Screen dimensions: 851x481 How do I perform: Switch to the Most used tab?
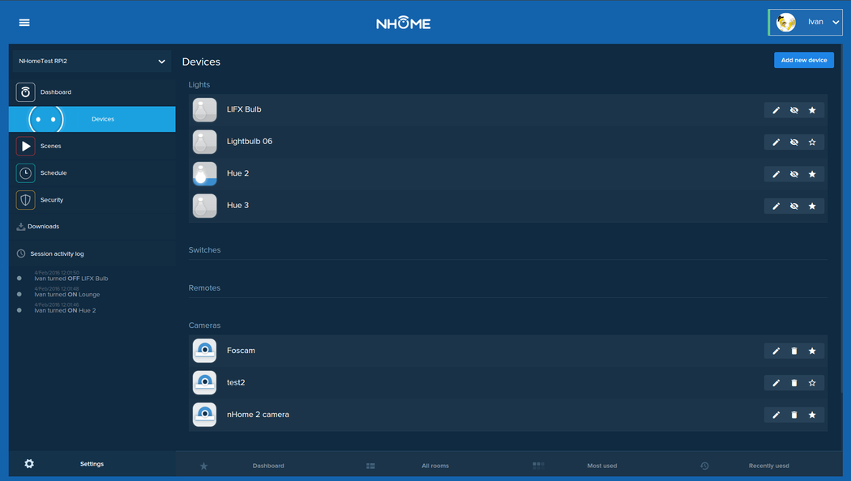(601, 466)
